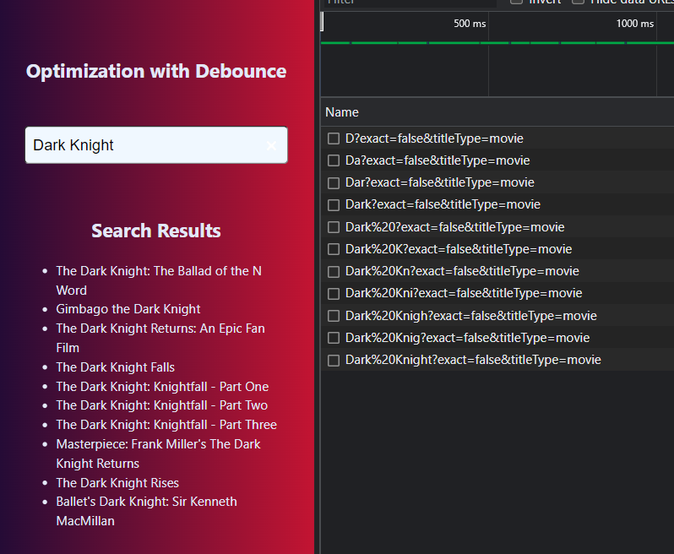Tick checkbox for D?exact=false request
674x554 pixels.
pos(334,138)
